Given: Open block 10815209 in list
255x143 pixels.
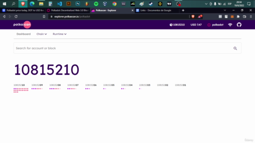Looking at the screenshot, I should pyautogui.click(x=37, y=85).
